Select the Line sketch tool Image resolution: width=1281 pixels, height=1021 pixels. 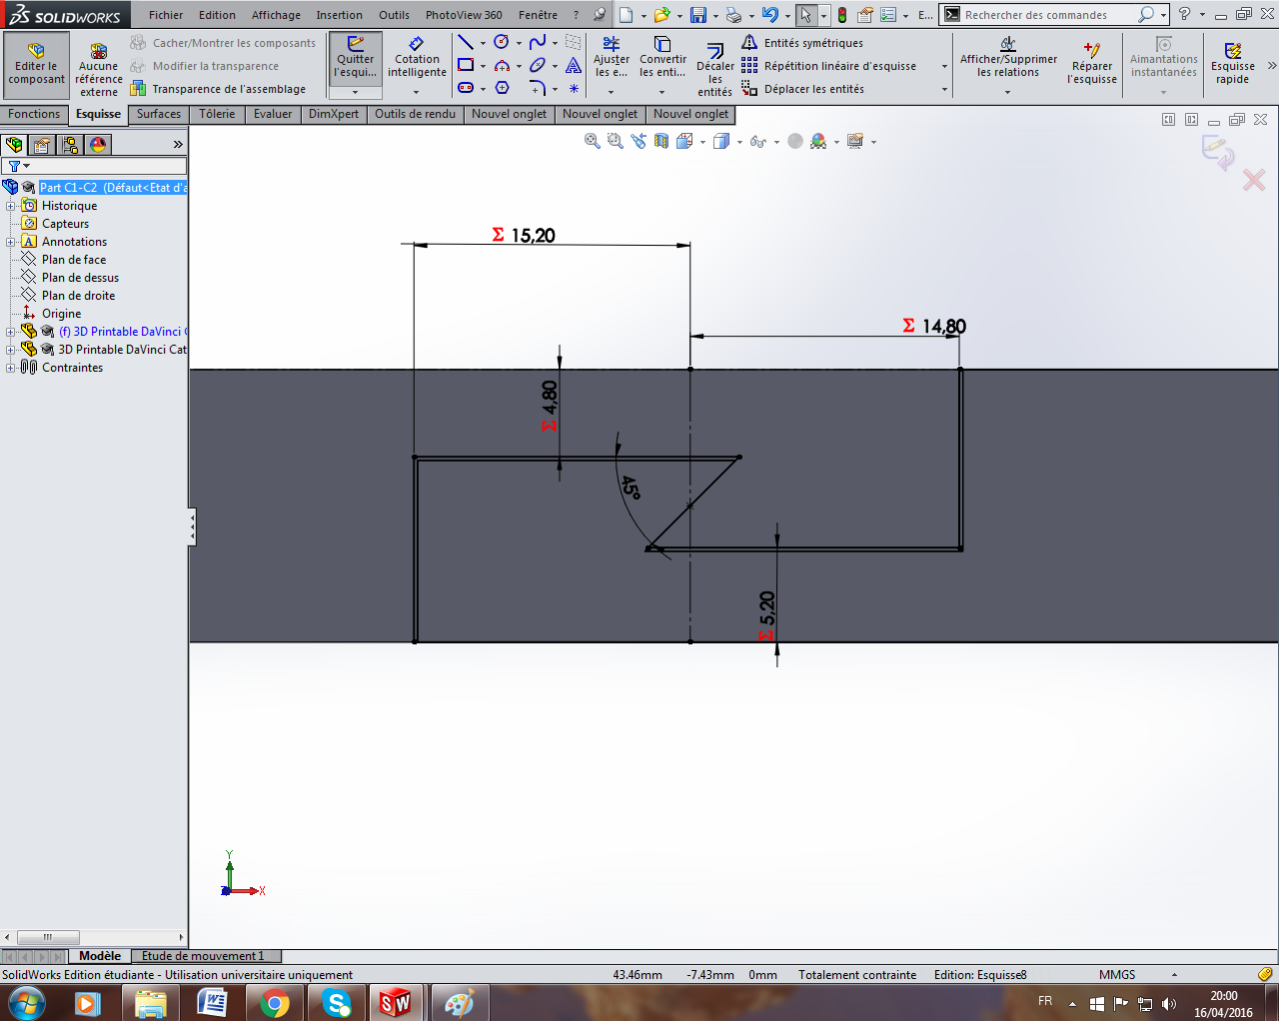[x=466, y=42]
